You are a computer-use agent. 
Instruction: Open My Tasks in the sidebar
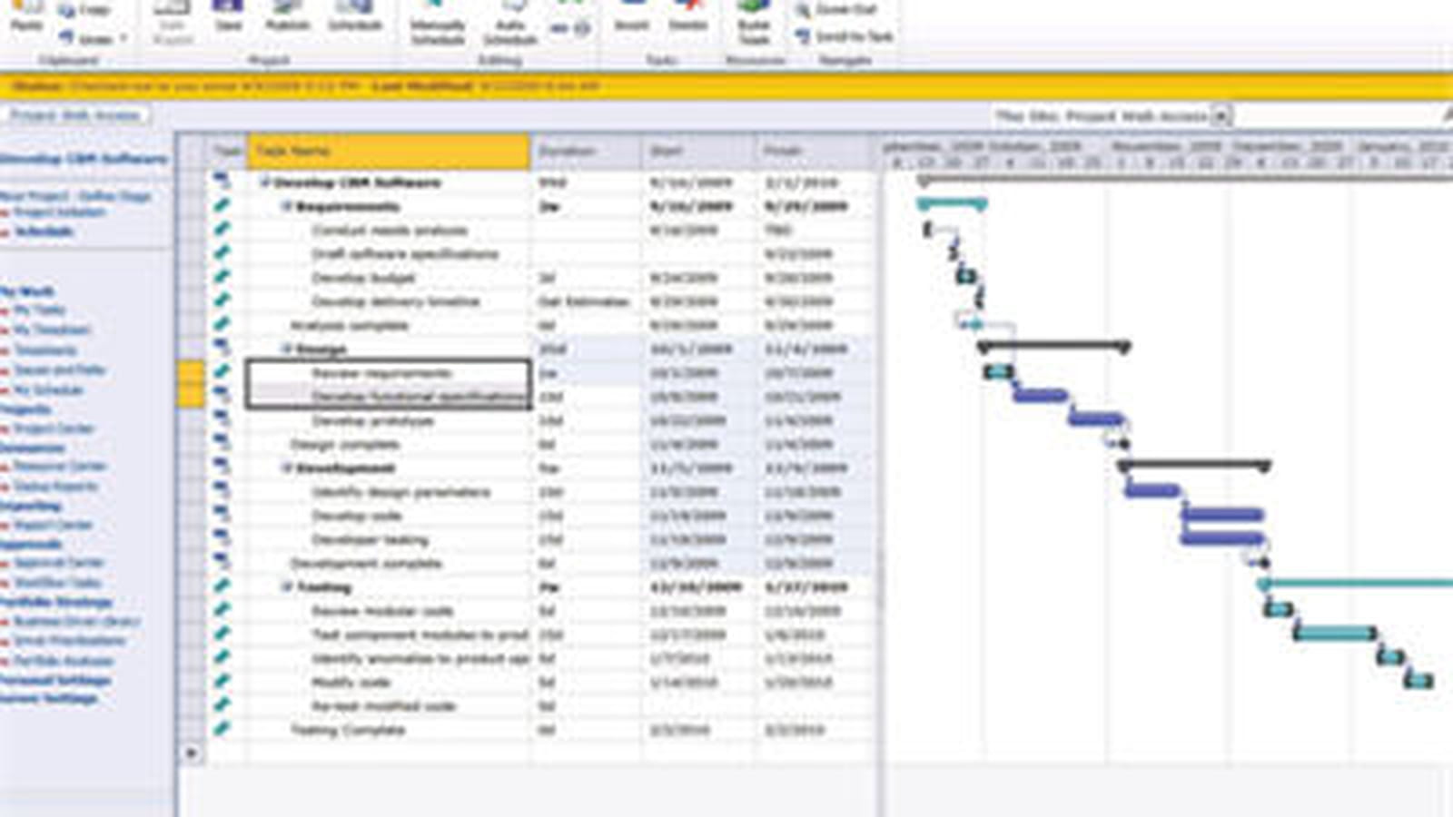point(40,310)
